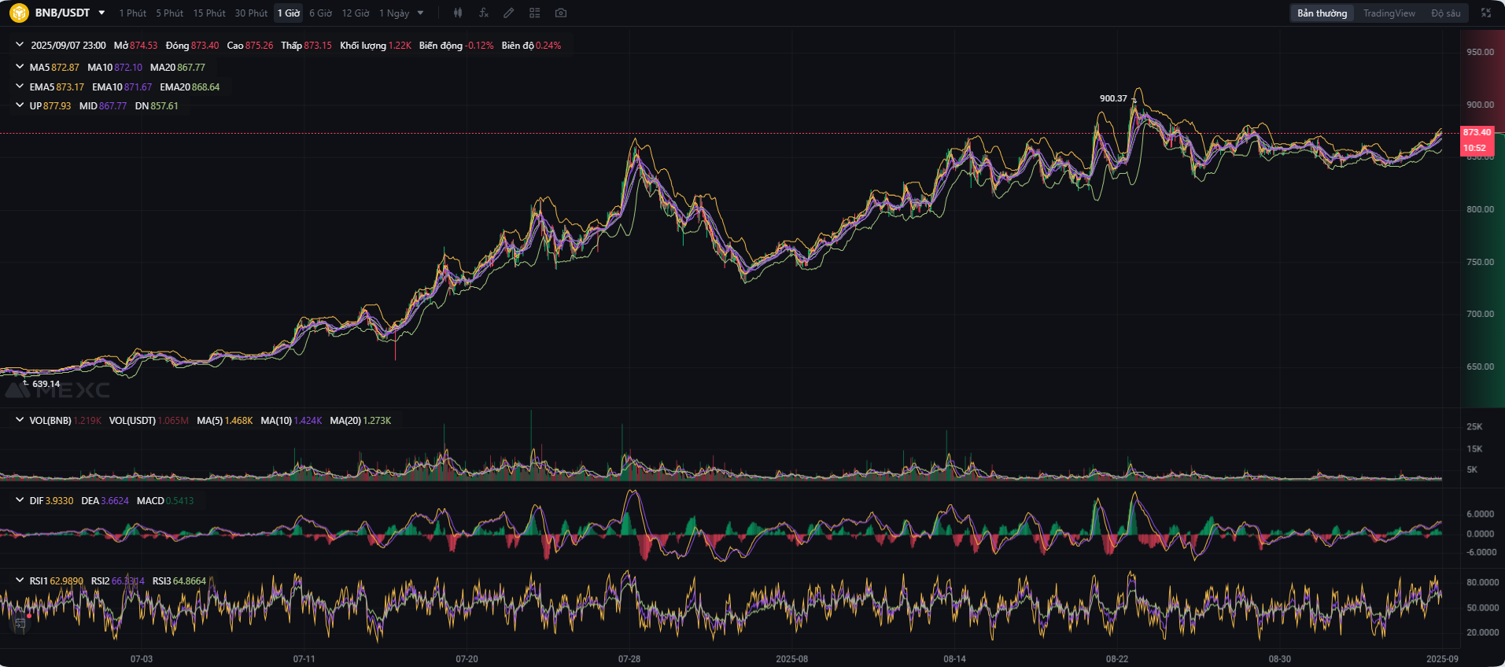Click the volume MA(20) 1.273K label
Screen dimensions: 1505x667
click(x=360, y=421)
